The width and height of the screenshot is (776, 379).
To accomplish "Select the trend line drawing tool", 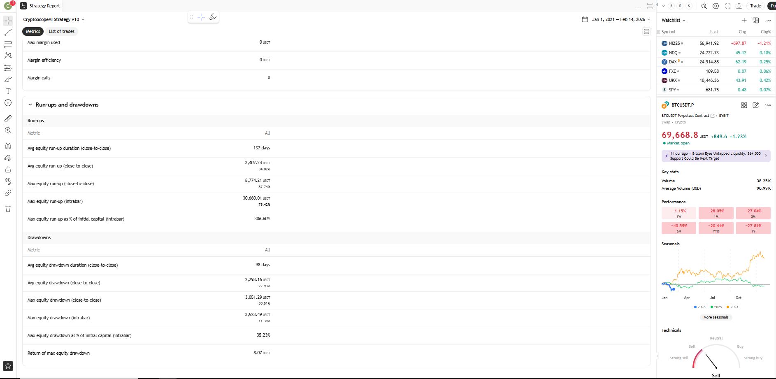I will tap(8, 32).
